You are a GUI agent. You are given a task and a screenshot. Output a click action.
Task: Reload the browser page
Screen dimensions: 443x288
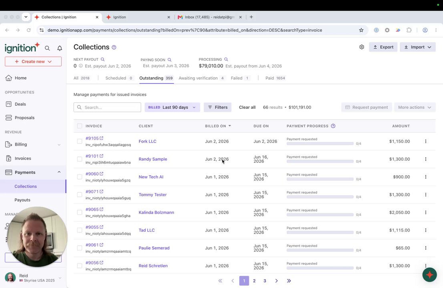[x=28, y=30]
